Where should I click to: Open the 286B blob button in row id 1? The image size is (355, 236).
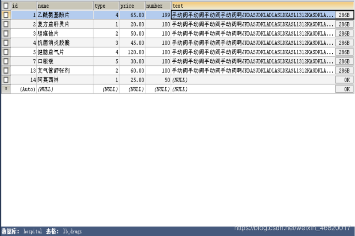point(344,15)
